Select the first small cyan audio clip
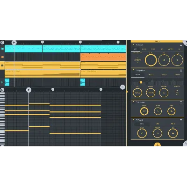187x187 pixels. click(x=7, y=82)
